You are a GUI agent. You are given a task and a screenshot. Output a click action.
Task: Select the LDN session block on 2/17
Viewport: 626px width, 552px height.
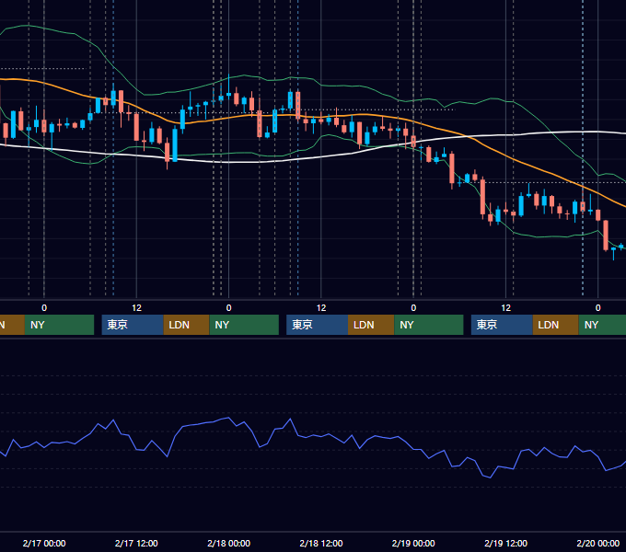(187, 325)
